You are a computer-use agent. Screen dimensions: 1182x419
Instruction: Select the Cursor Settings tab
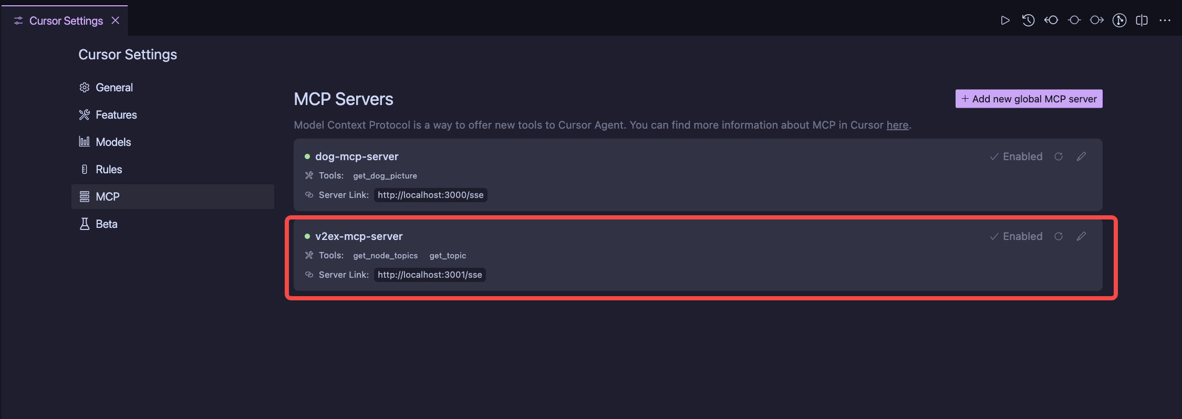[x=64, y=21]
